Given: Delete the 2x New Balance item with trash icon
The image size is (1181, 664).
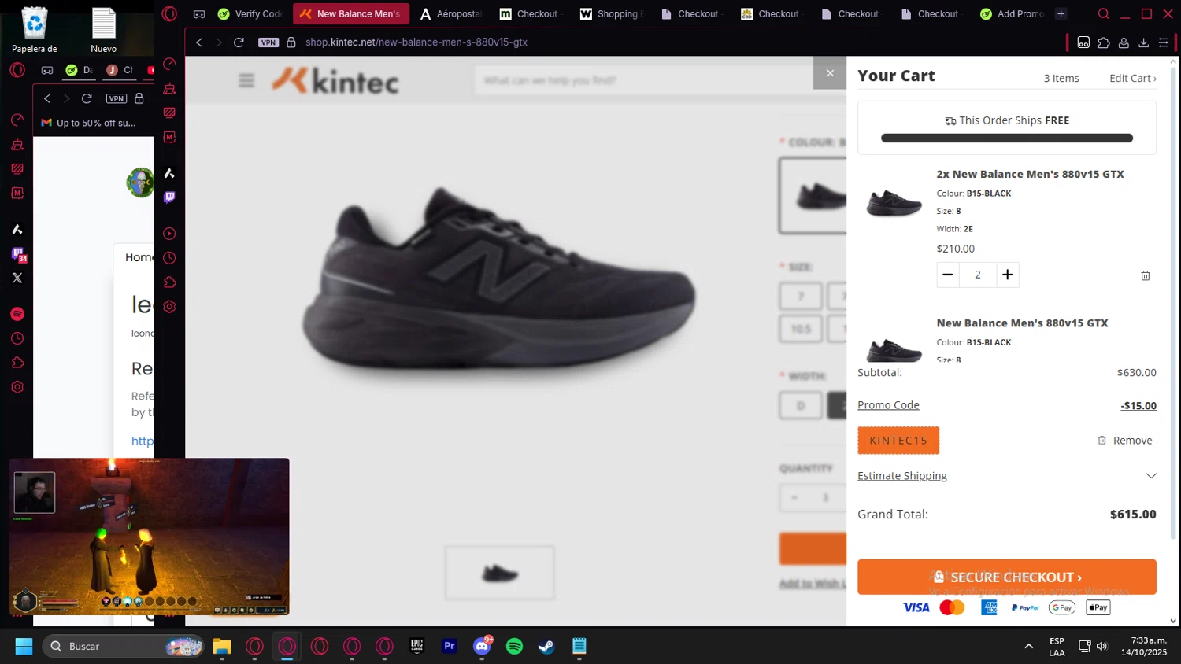Looking at the screenshot, I should point(1146,275).
